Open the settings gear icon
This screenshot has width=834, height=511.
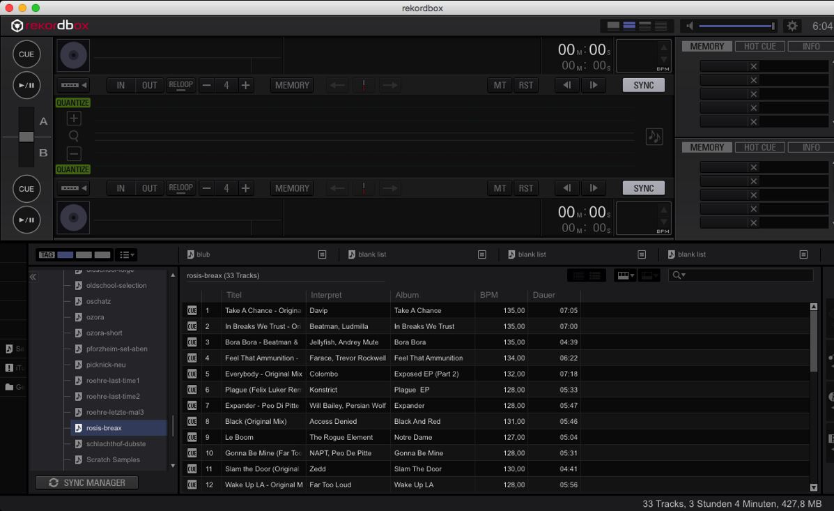pos(792,26)
